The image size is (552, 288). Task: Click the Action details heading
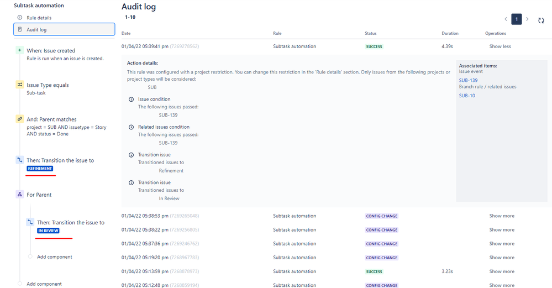point(143,63)
